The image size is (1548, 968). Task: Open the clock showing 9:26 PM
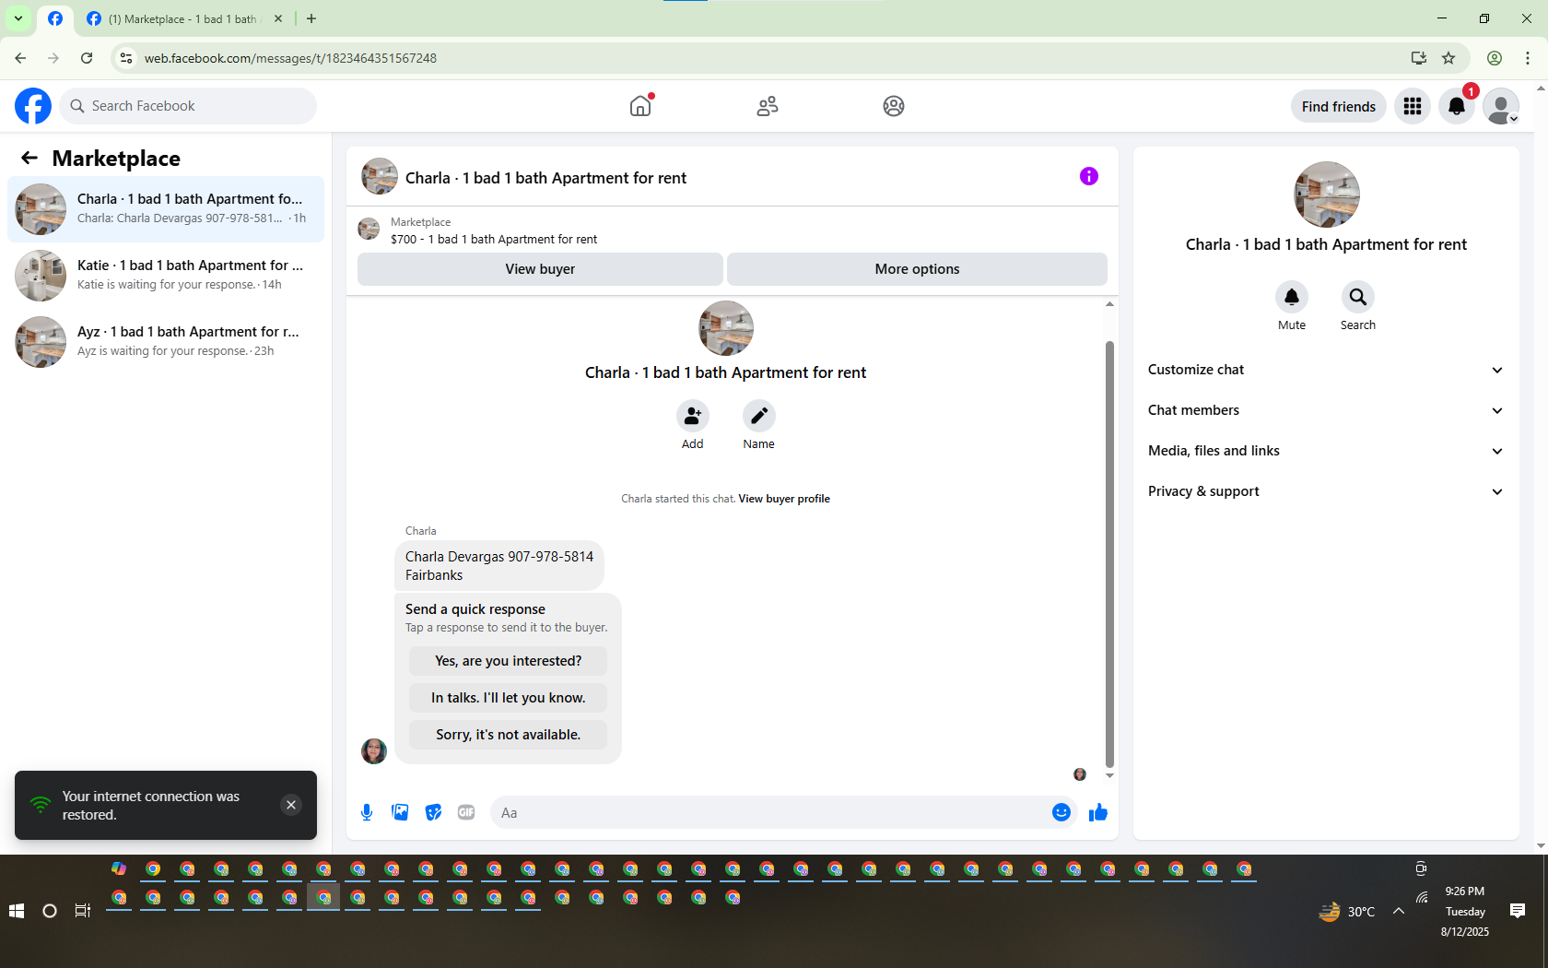(1465, 911)
